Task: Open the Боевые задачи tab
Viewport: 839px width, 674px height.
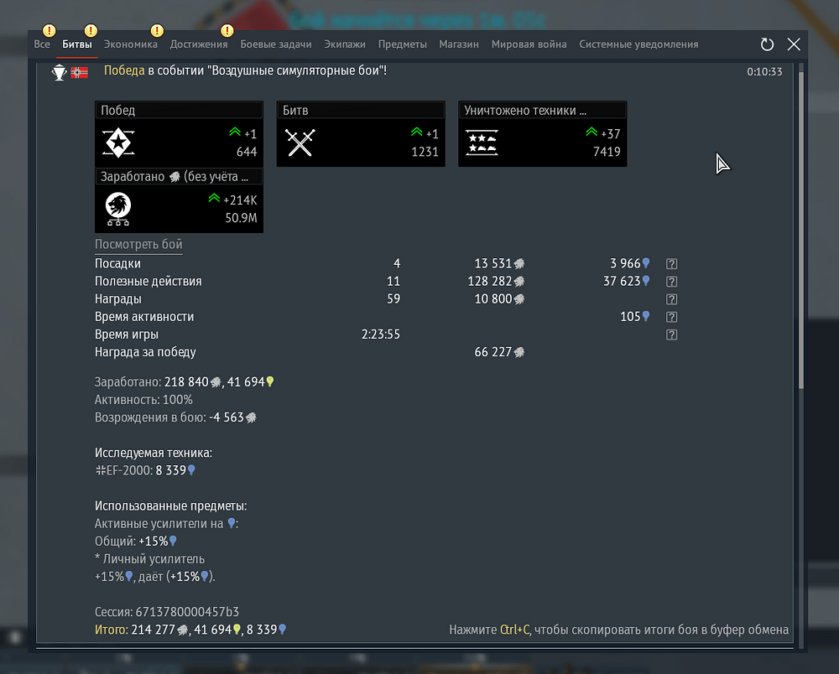Action: 276,44
